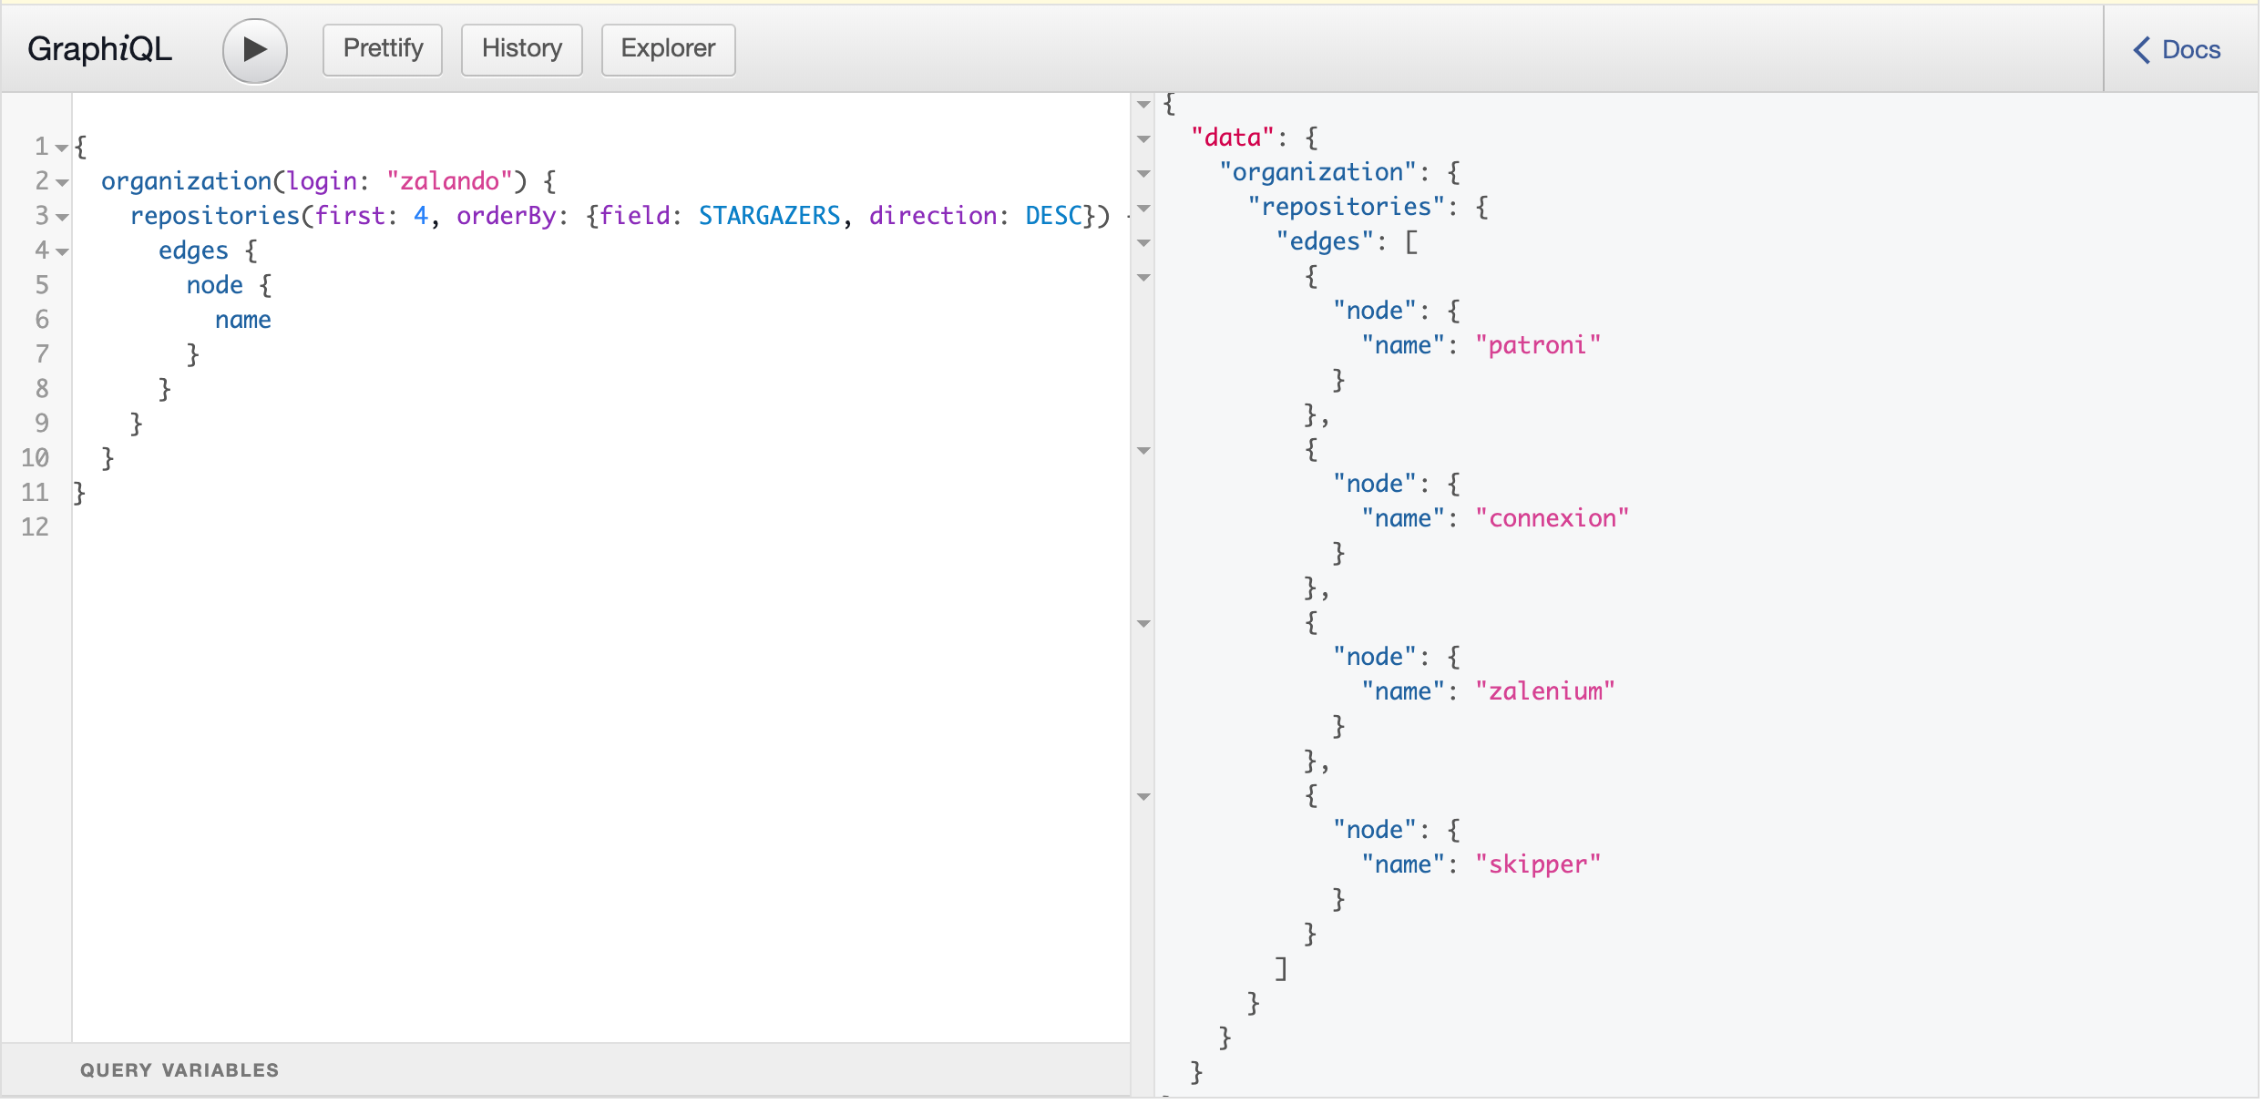Fold the skipper edge object in response

tap(1143, 797)
